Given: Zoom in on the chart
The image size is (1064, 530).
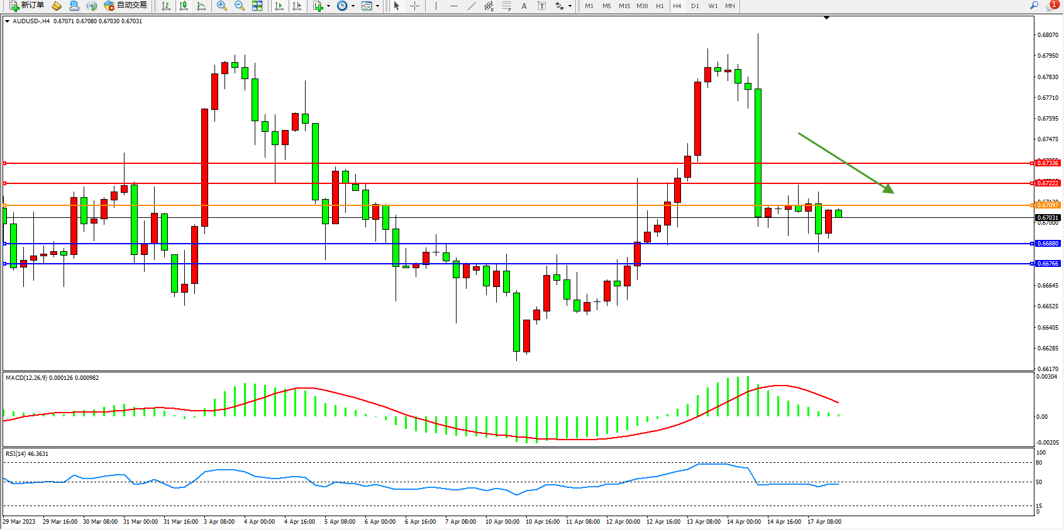Looking at the screenshot, I should 221,6.
